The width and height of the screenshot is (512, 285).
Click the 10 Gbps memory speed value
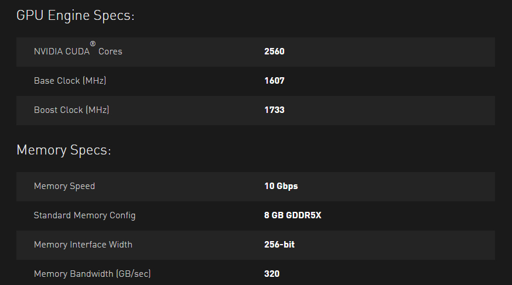(281, 186)
